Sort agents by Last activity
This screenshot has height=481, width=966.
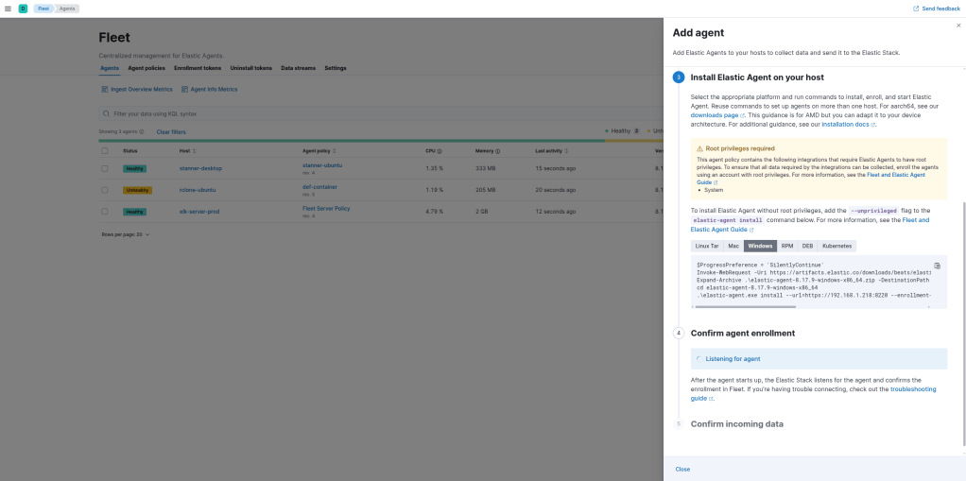[554, 151]
